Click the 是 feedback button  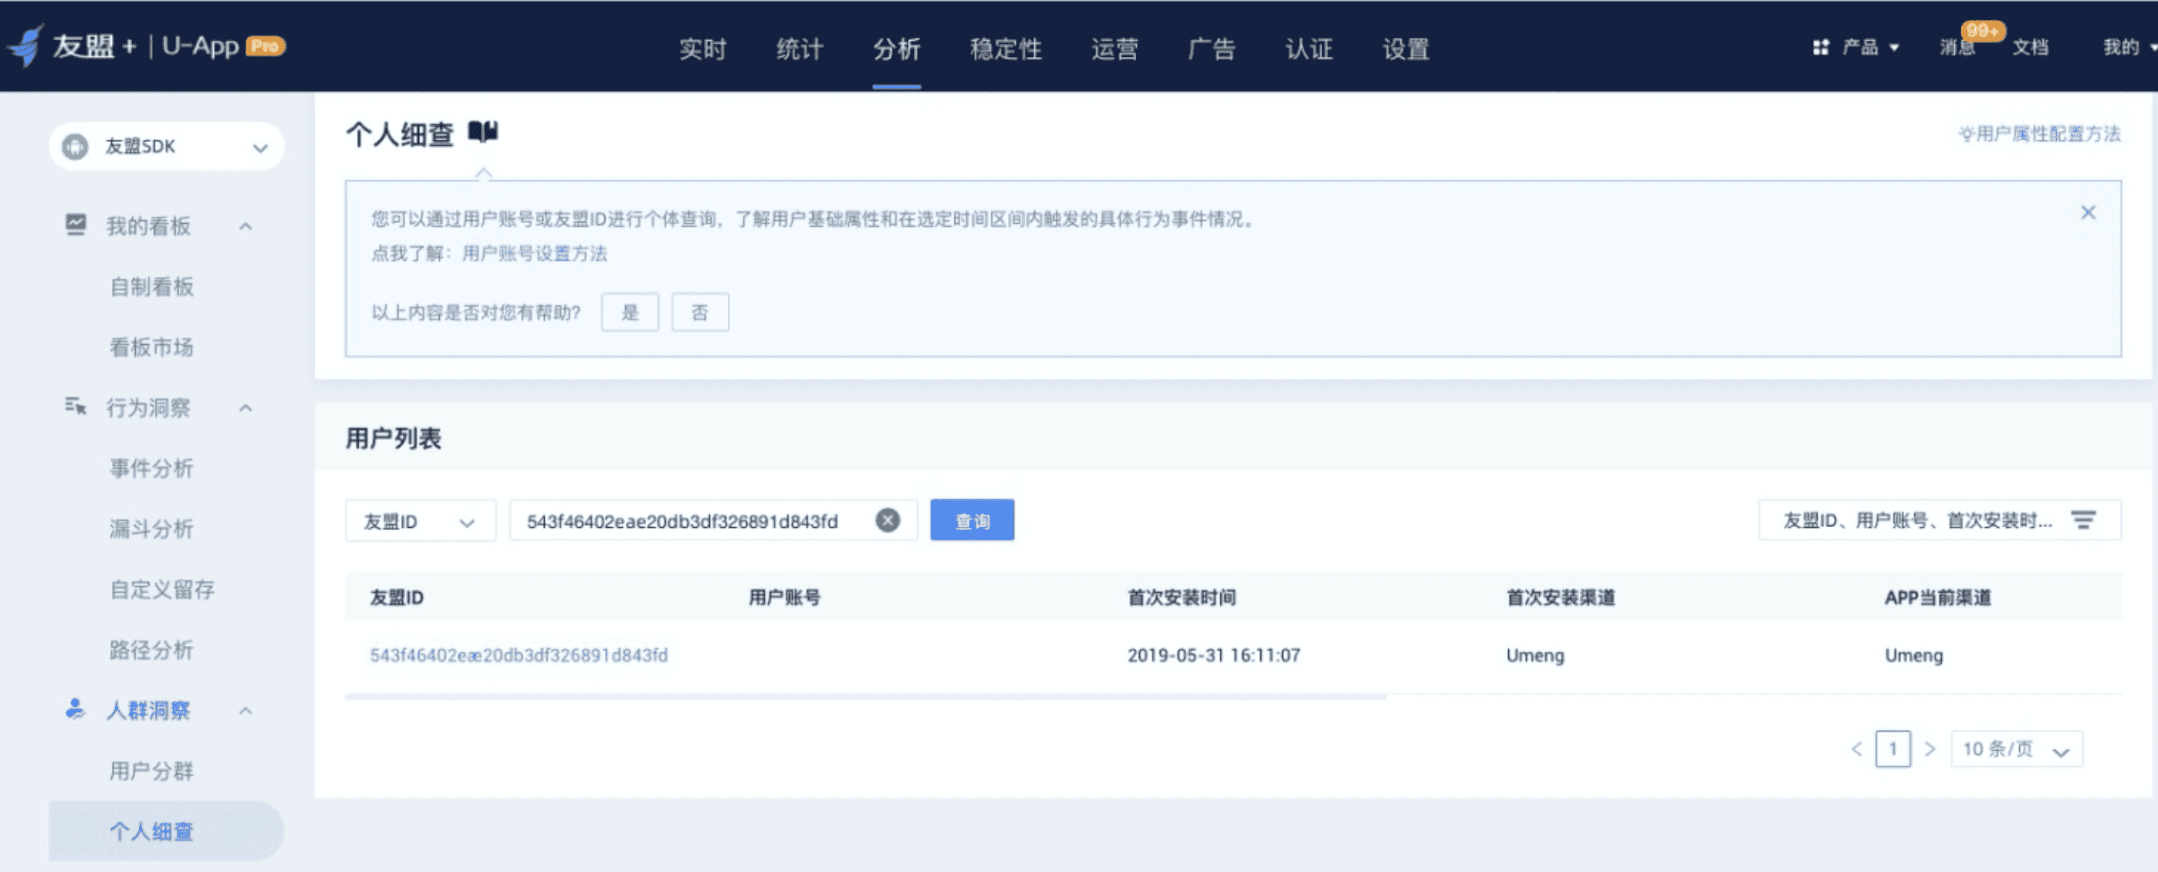click(630, 313)
